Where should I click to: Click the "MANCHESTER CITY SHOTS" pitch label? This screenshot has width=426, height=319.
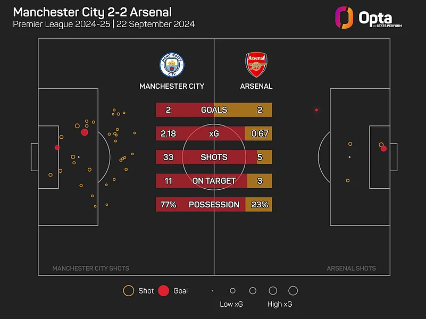[90, 268]
